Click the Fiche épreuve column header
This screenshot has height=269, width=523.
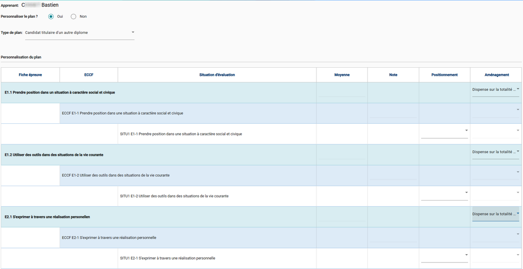tap(30, 75)
